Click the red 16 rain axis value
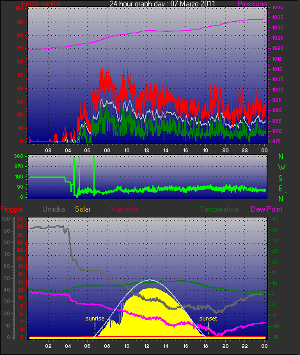 pos(20,274)
